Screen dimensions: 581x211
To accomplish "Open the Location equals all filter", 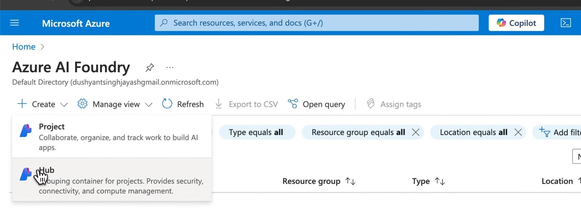I will 474,132.
